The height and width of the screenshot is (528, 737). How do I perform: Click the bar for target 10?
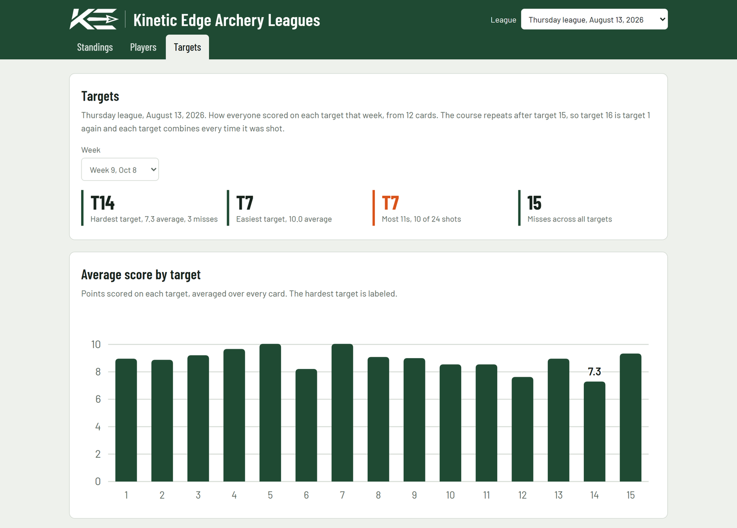[451, 423]
